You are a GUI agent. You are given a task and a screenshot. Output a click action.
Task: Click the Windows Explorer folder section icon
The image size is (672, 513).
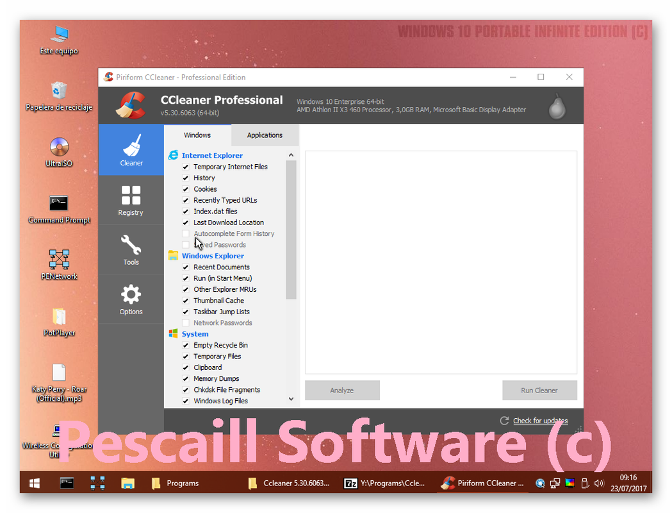click(x=173, y=256)
